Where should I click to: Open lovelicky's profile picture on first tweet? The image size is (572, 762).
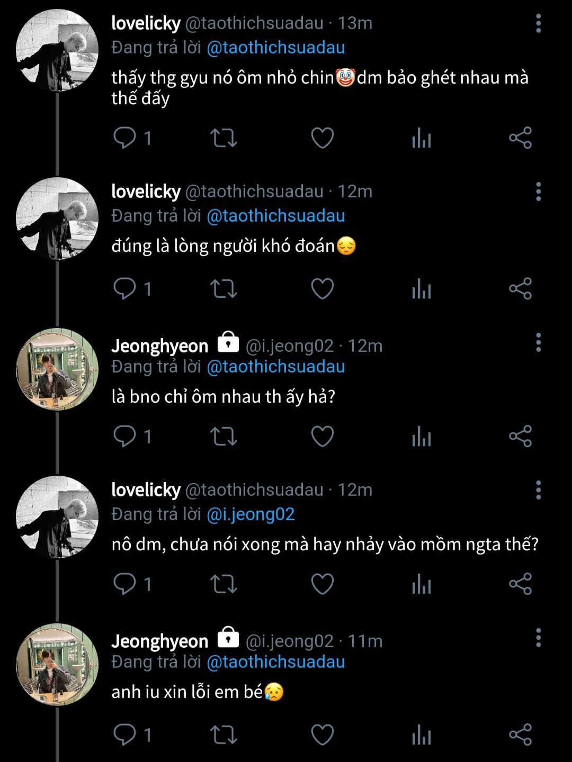point(57,50)
